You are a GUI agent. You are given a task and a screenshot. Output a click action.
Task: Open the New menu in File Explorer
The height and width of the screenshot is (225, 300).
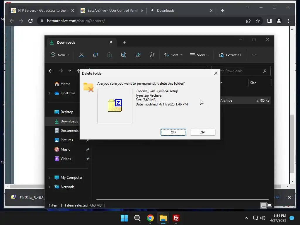59,55
